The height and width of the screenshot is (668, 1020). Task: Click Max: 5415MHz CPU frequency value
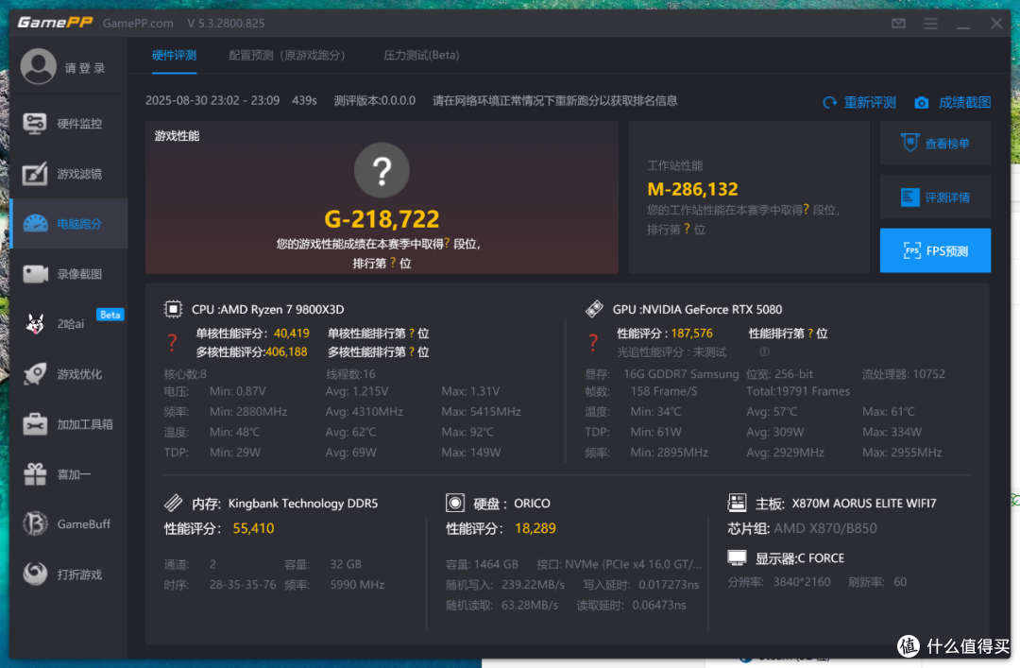click(x=482, y=412)
